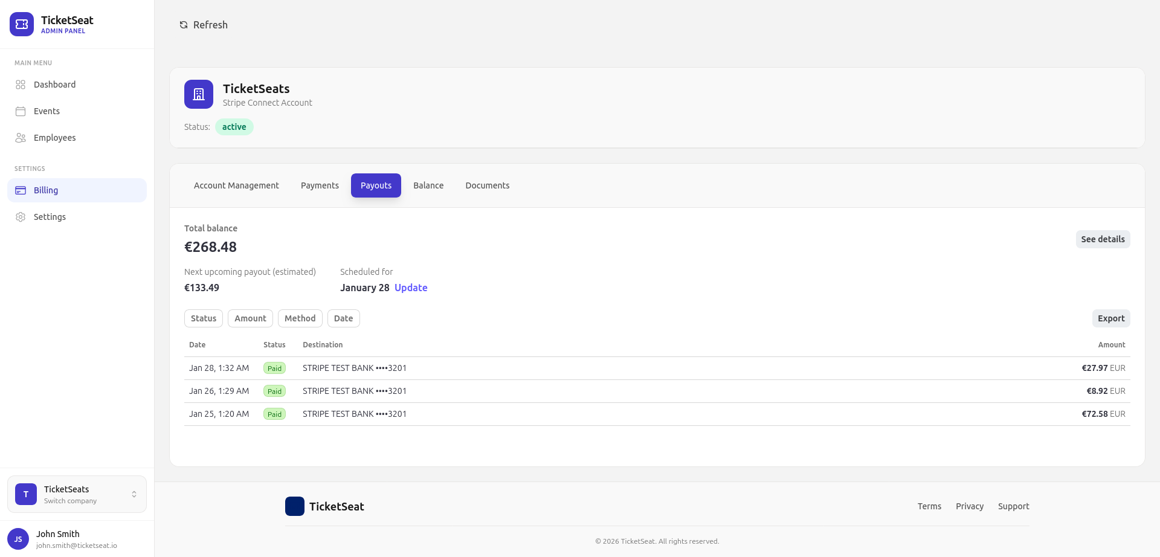Select Billing in settings menu
The image size is (1160, 557).
click(77, 190)
